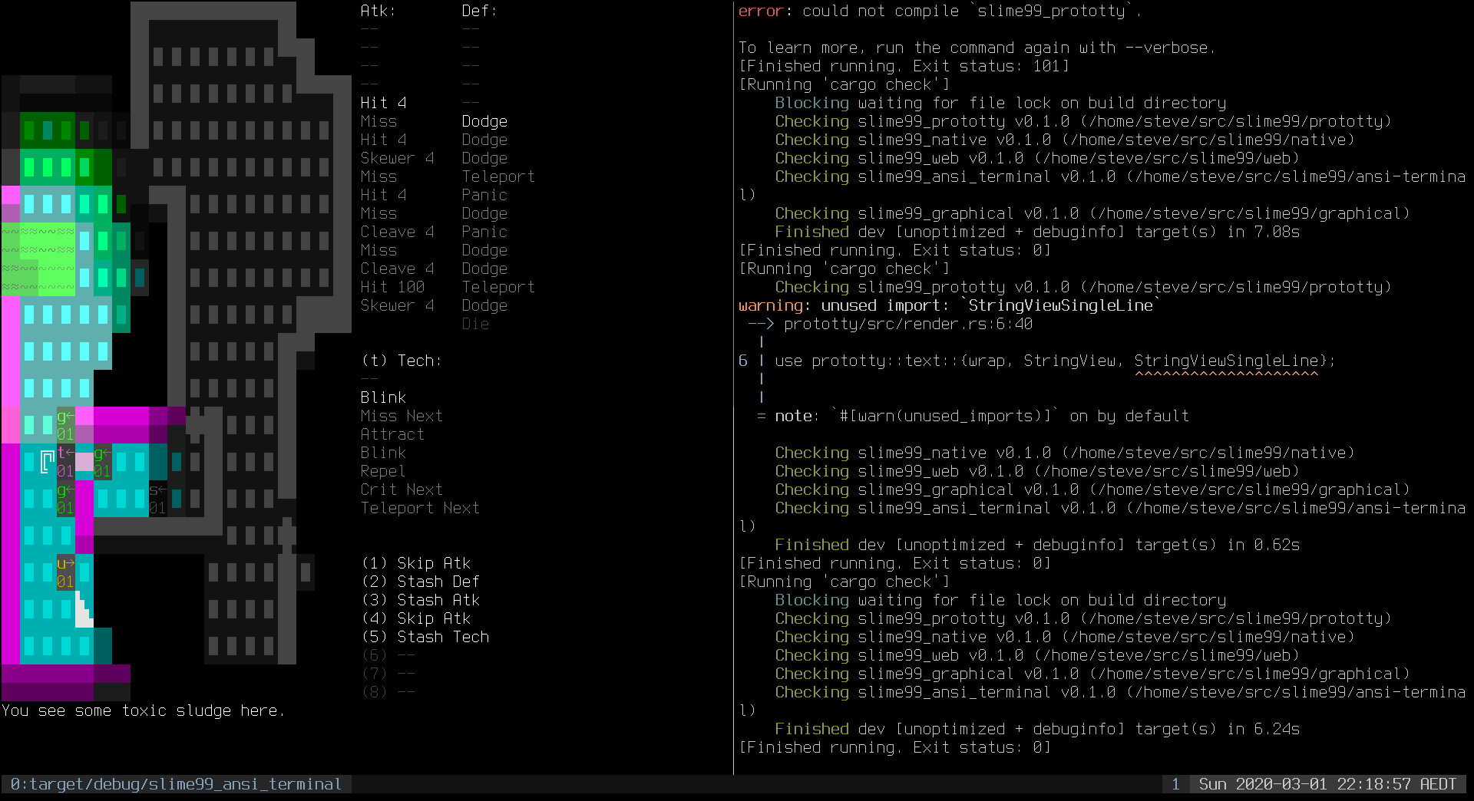Viewport: 1474px width, 801px height.
Task: Select the Blink tech in the Tech list
Action: pos(382,397)
